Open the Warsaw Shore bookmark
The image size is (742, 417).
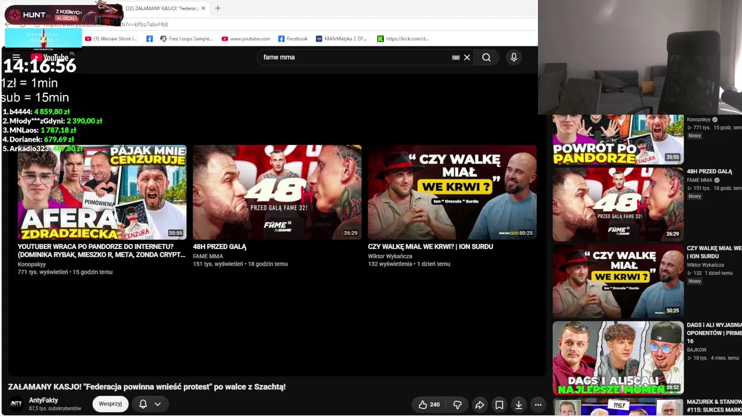[x=111, y=39]
